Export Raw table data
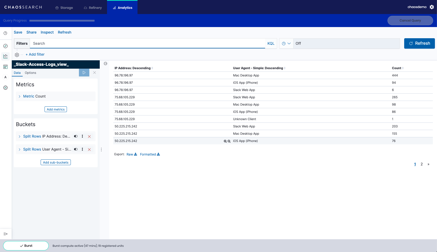The image size is (437, 252). click(x=132, y=154)
